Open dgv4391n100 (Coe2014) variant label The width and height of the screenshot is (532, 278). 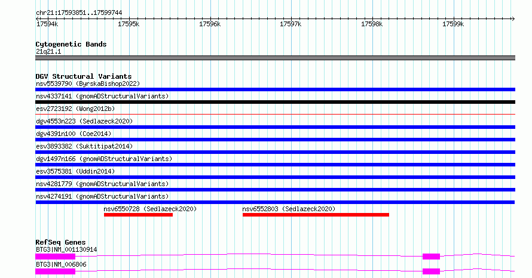74,134
